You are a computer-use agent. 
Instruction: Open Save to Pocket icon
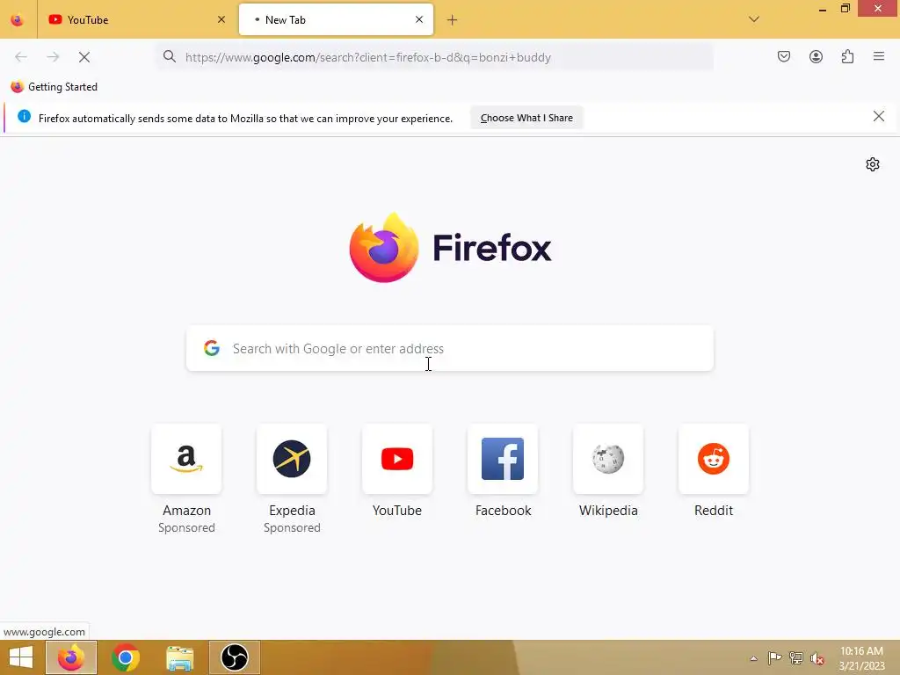(x=784, y=56)
